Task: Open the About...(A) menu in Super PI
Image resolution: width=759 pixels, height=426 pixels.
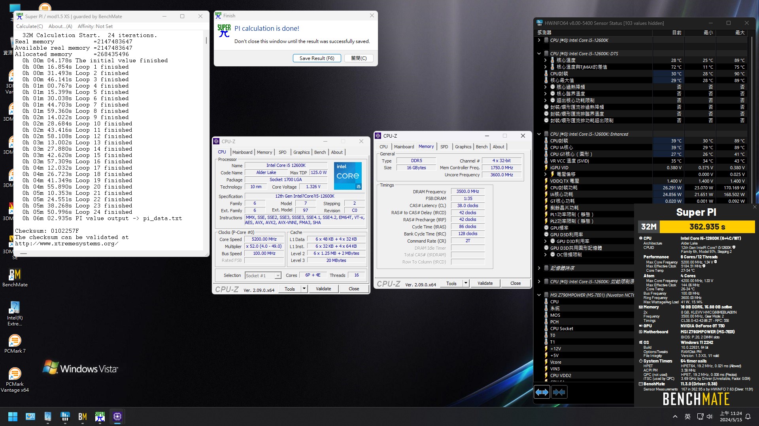Action: tap(60, 26)
